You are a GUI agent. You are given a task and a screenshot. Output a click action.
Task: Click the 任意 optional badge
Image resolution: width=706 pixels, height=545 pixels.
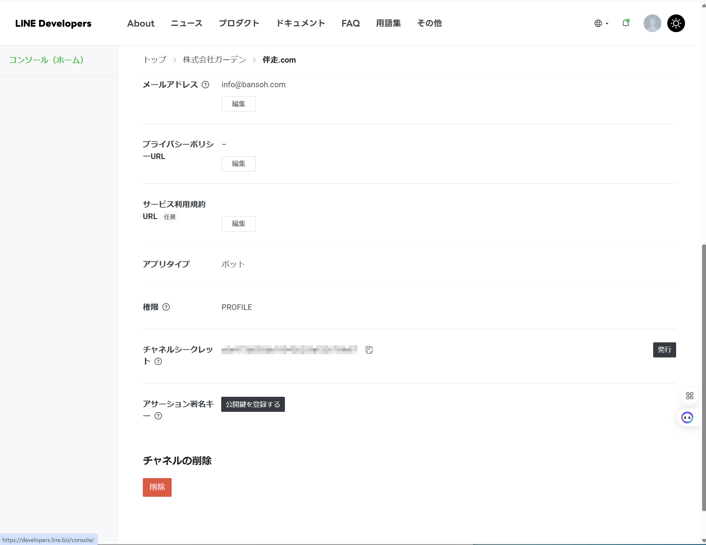(170, 217)
